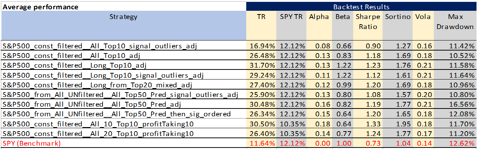Select Sharpe Ratio value 1.33
Screen dimensions: 478x149
(x=368, y=123)
